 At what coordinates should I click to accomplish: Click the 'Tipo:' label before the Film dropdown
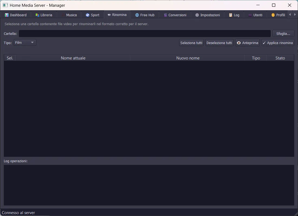(x=8, y=43)
